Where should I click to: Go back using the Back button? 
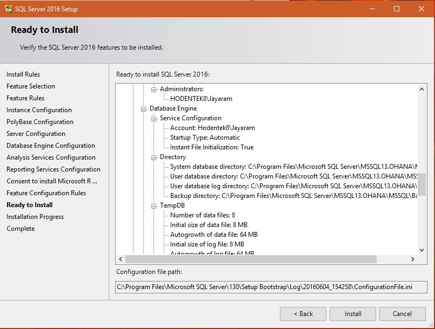[x=303, y=313]
